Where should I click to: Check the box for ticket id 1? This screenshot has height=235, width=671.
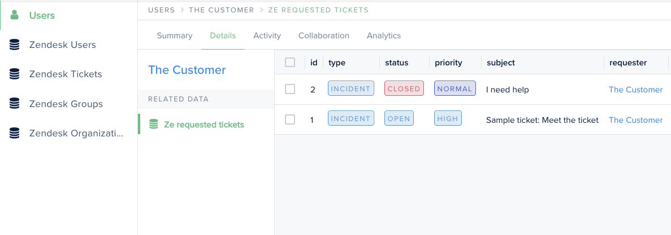click(x=290, y=119)
